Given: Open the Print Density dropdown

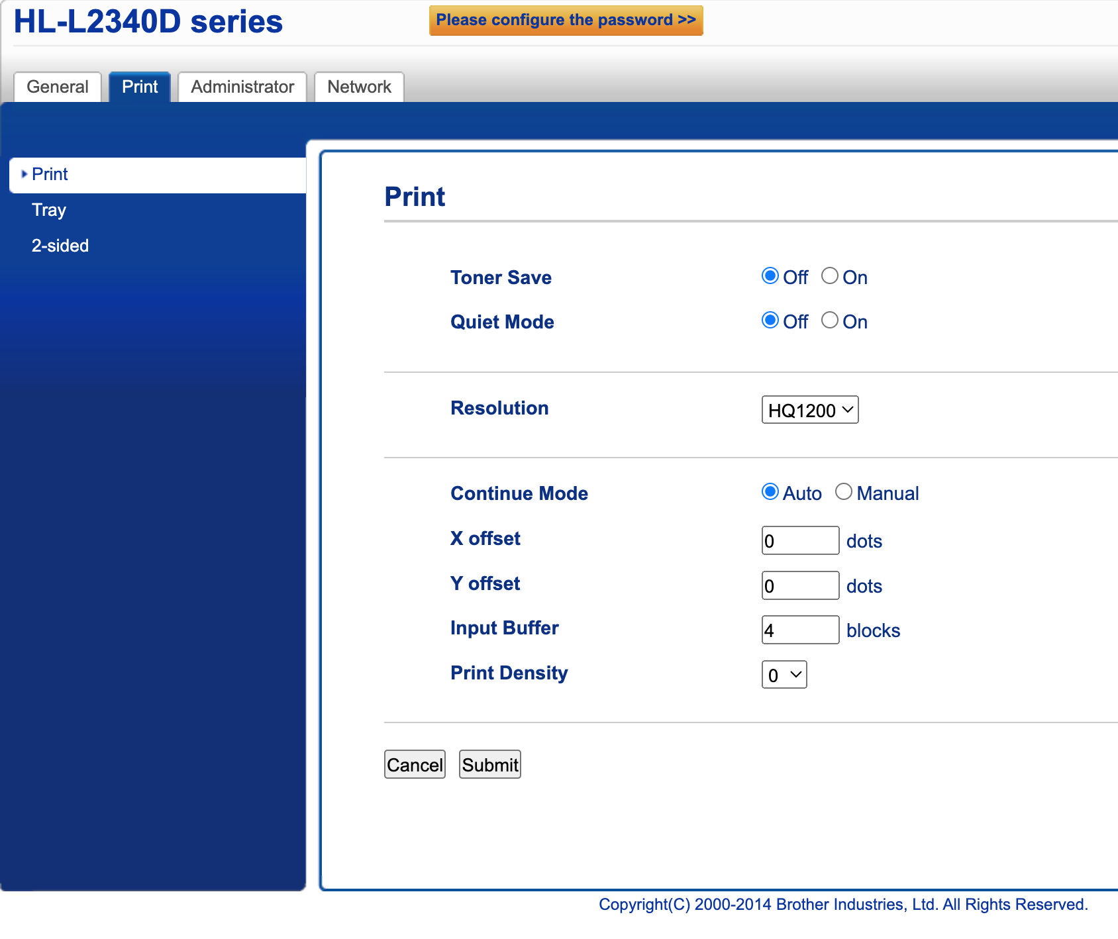Looking at the screenshot, I should point(784,675).
